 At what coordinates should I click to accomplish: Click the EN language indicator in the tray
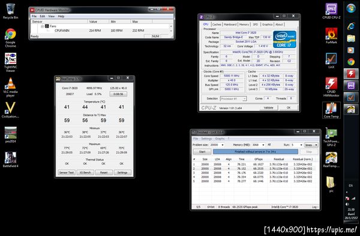click(x=350, y=186)
